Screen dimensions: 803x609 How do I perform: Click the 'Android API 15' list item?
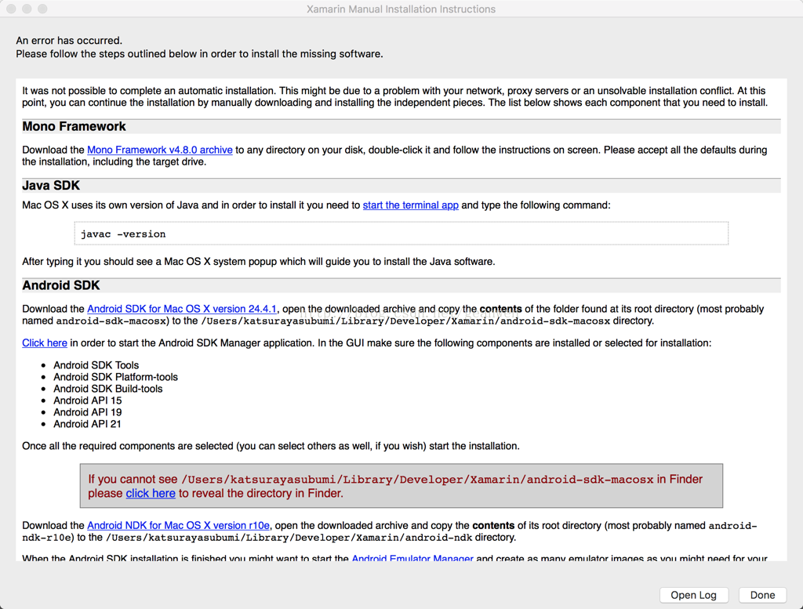(x=88, y=401)
